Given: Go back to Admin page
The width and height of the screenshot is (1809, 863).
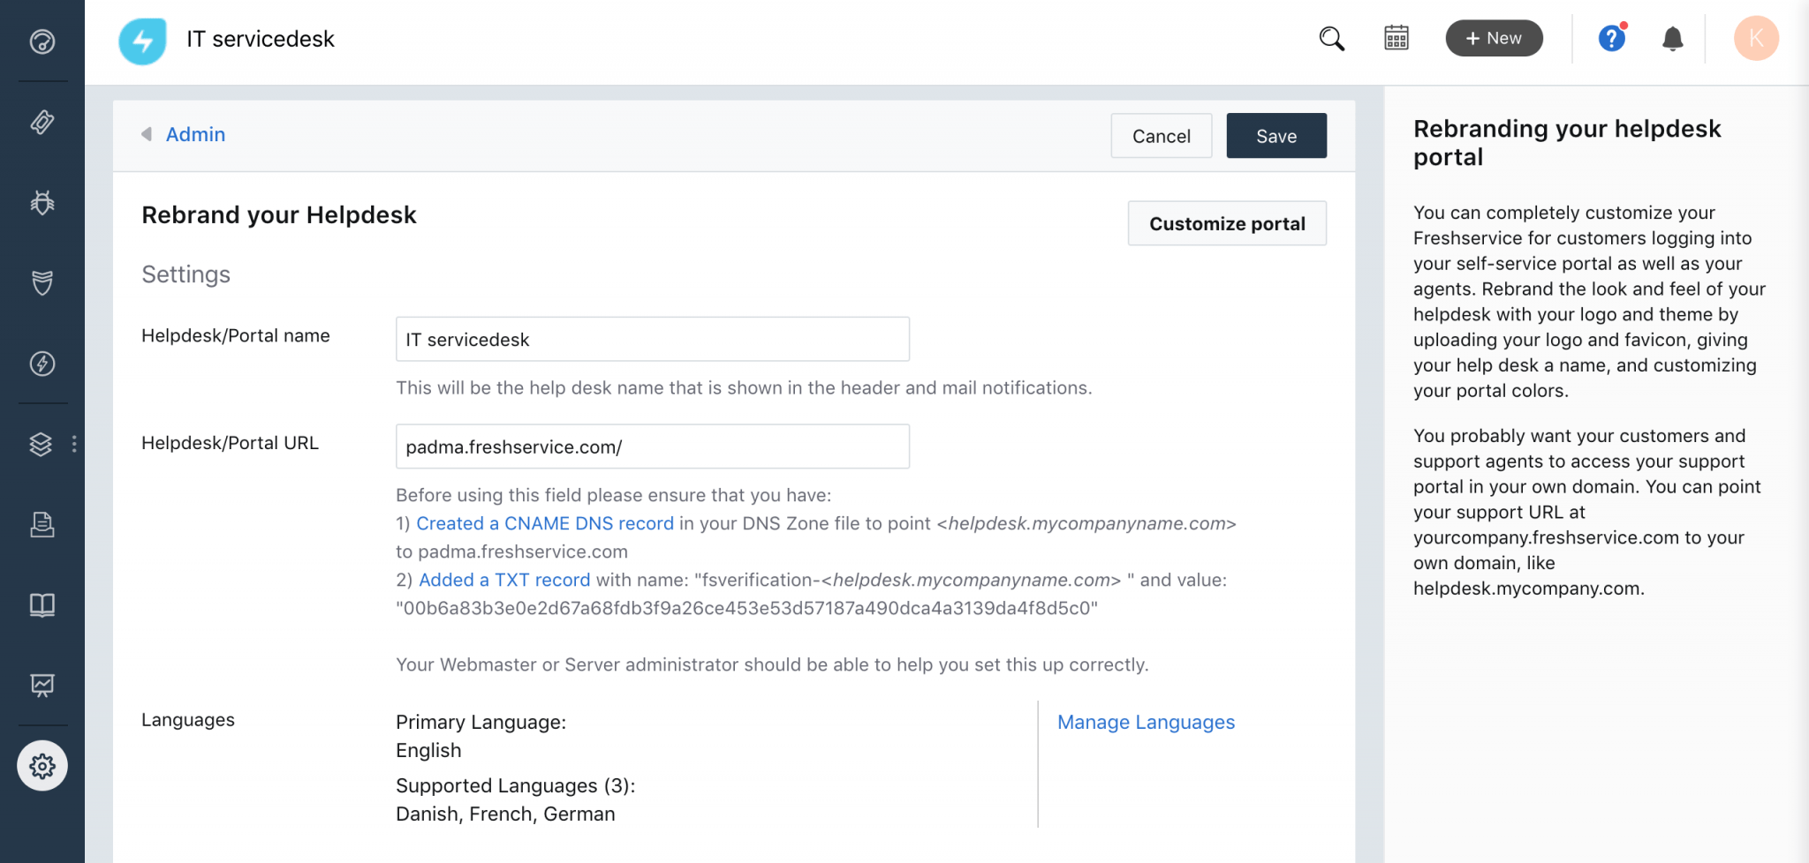Looking at the screenshot, I should pos(194,135).
